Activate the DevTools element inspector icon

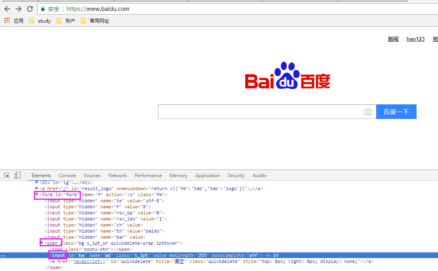(7, 176)
